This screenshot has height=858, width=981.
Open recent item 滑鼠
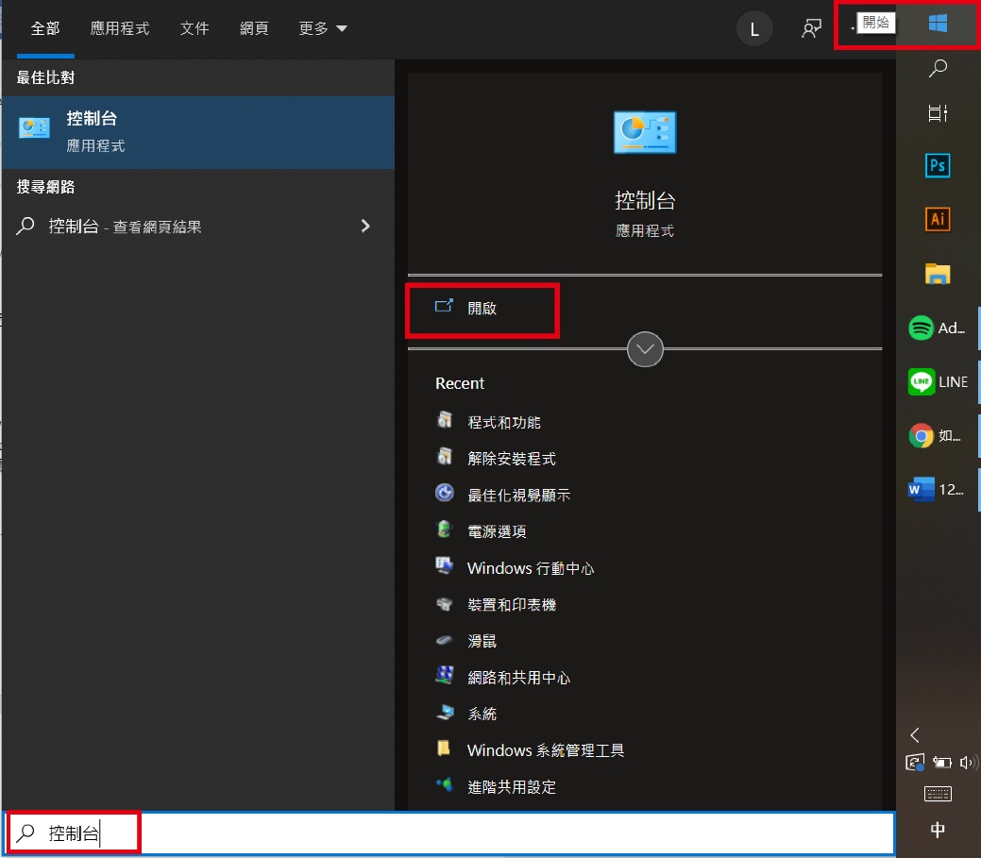point(482,641)
